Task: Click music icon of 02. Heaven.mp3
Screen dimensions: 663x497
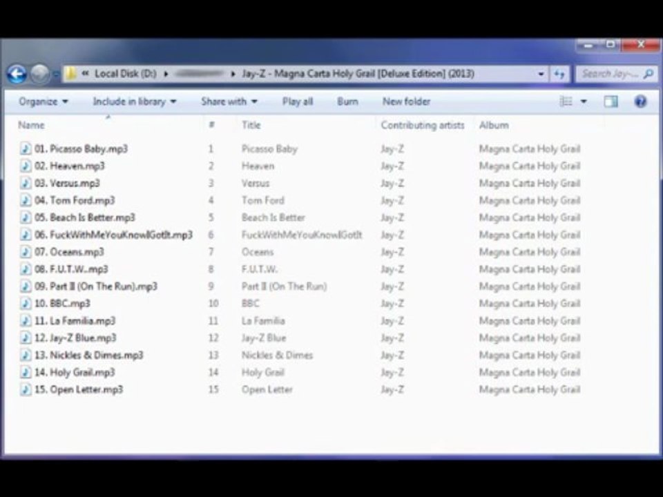Action: point(26,166)
